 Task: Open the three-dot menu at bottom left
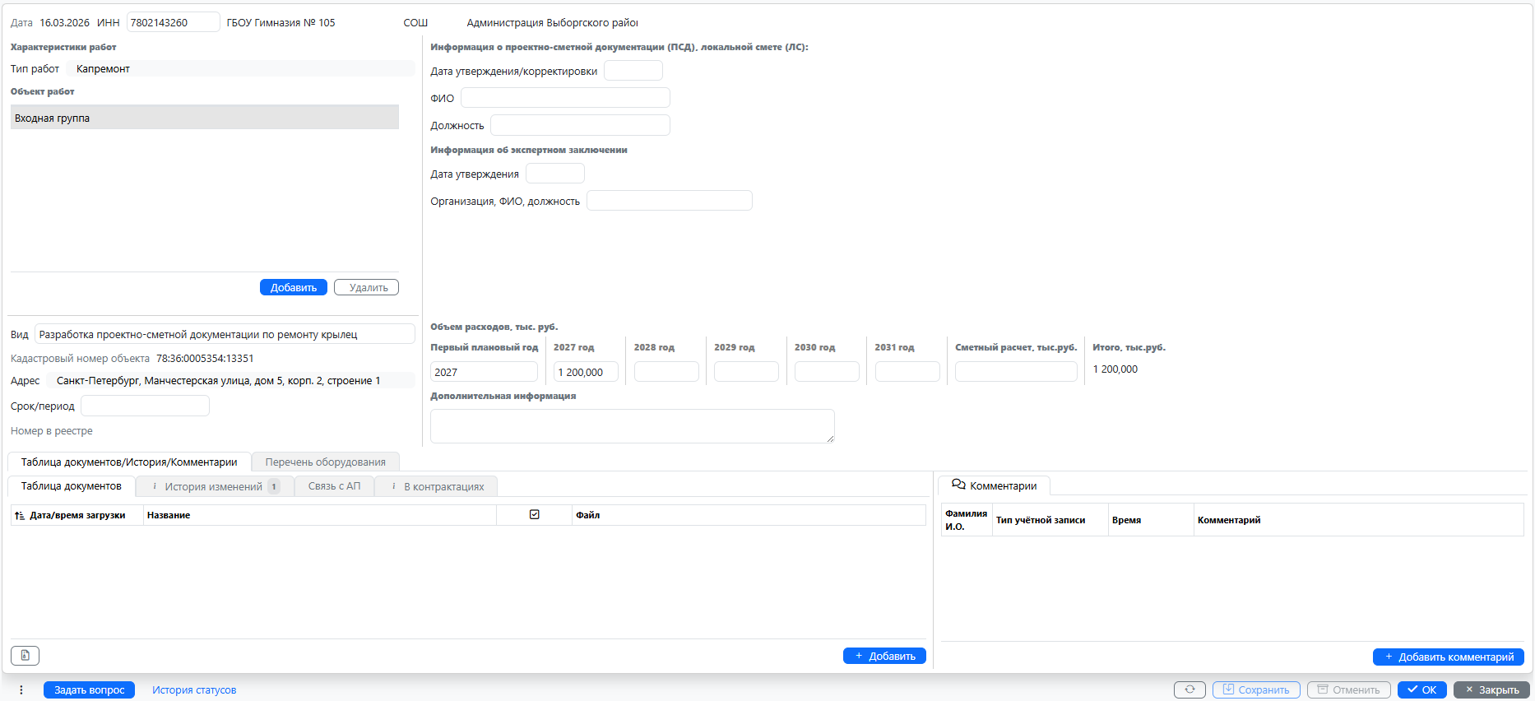(x=21, y=690)
